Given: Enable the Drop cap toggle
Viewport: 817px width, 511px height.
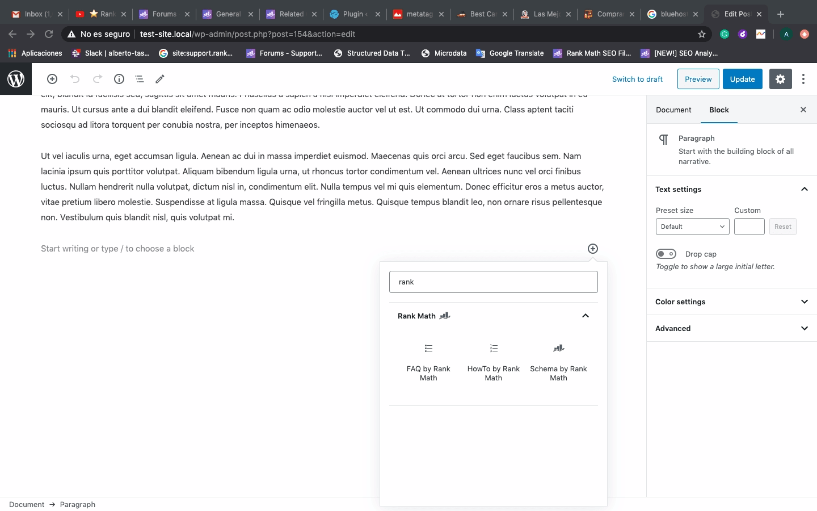Looking at the screenshot, I should point(666,254).
